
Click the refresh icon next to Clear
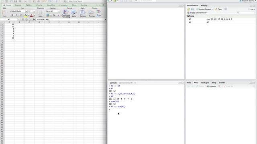(226, 9)
